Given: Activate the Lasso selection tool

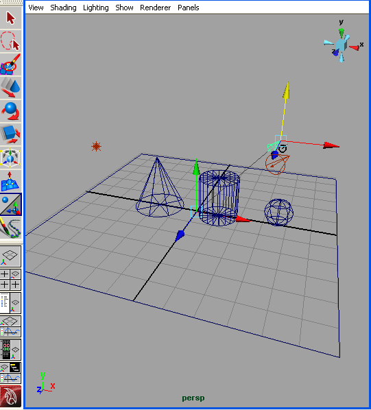Looking at the screenshot, I should pyautogui.click(x=10, y=40).
